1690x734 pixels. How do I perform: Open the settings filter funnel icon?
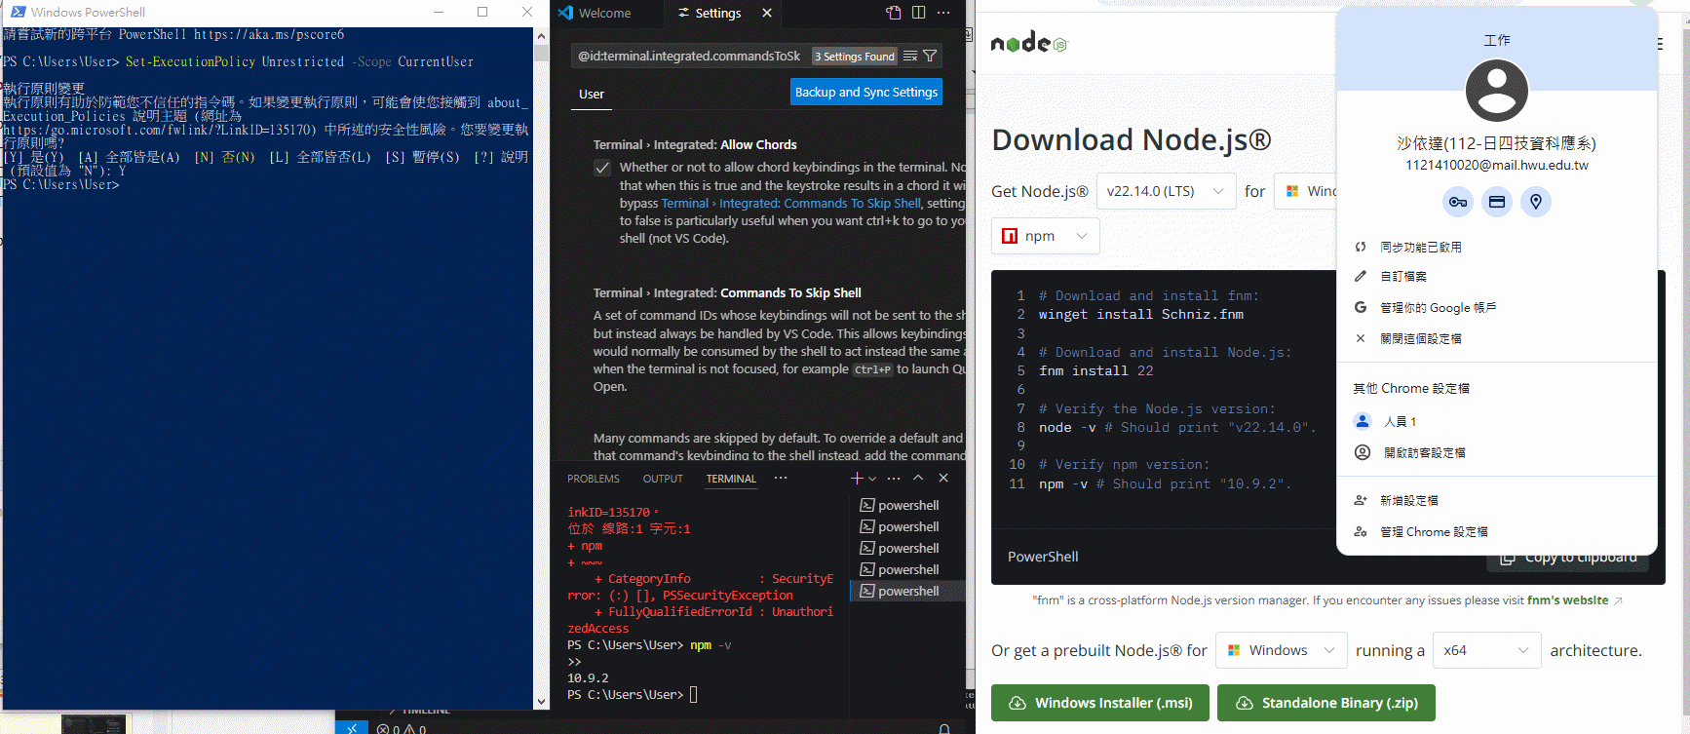pos(930,57)
